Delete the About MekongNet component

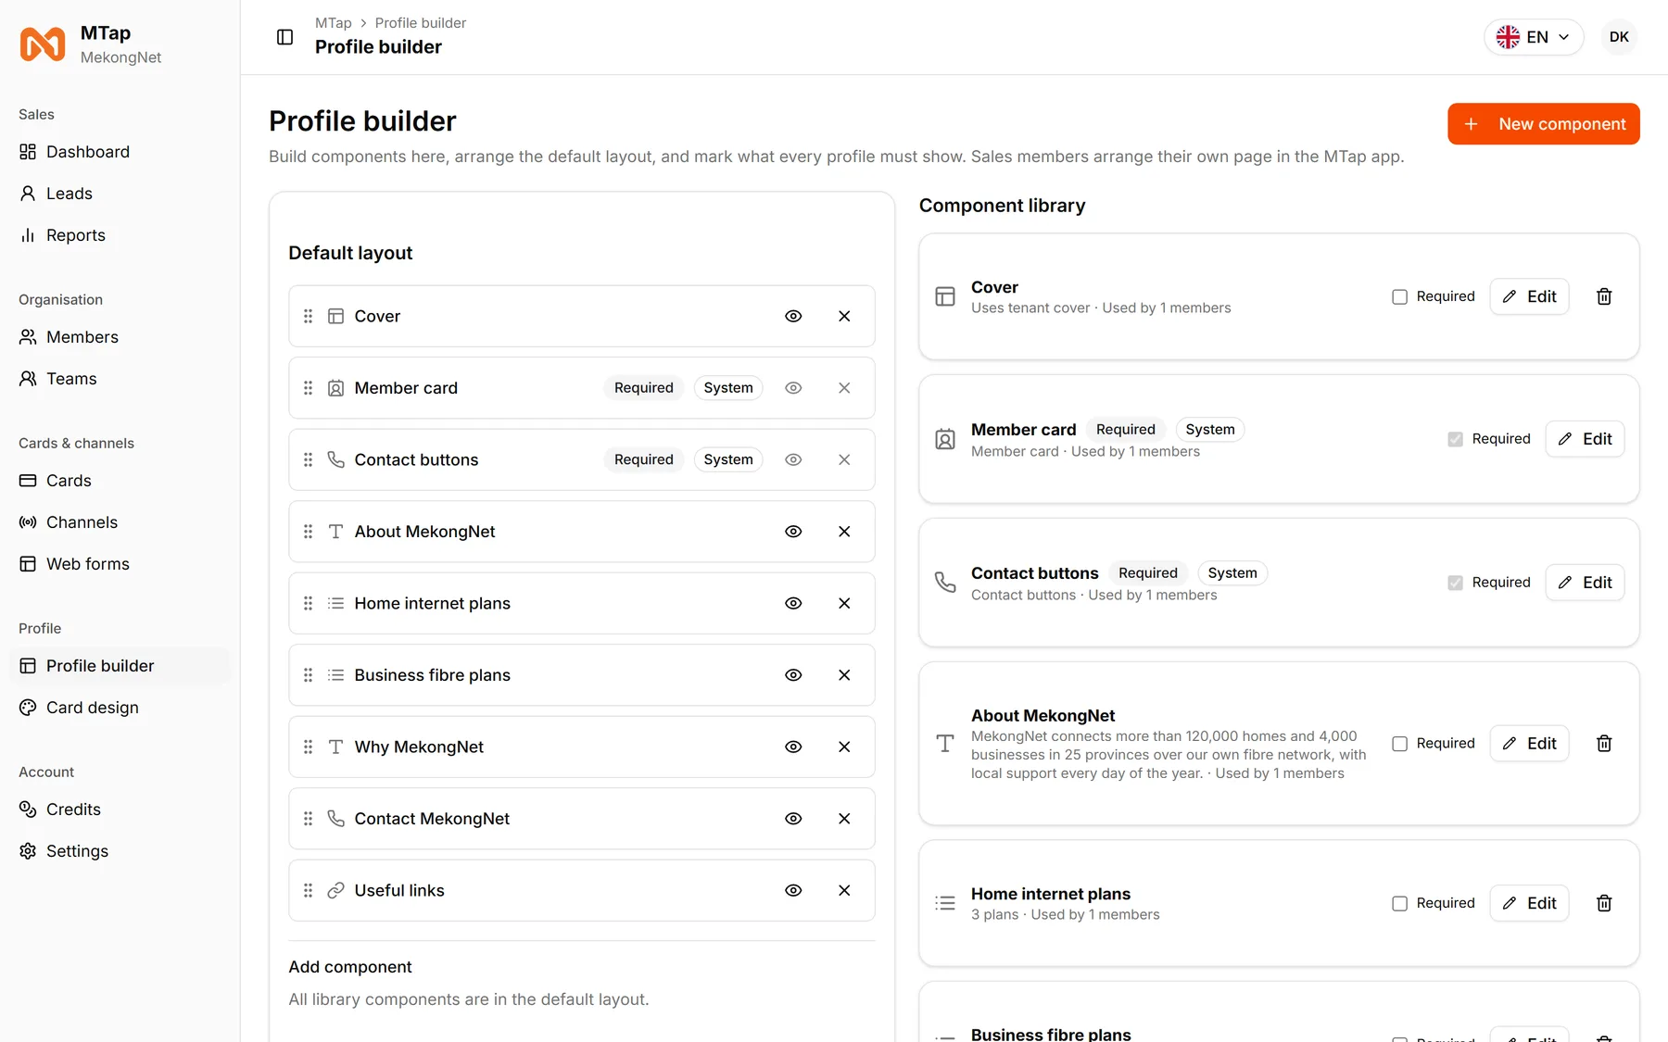click(x=1604, y=744)
